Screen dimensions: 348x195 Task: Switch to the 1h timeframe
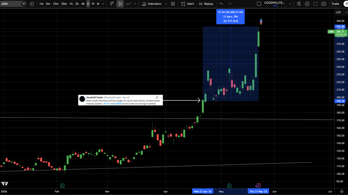pos(71,4)
